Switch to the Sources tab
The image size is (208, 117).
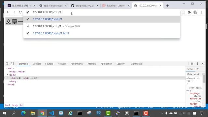point(49,64)
